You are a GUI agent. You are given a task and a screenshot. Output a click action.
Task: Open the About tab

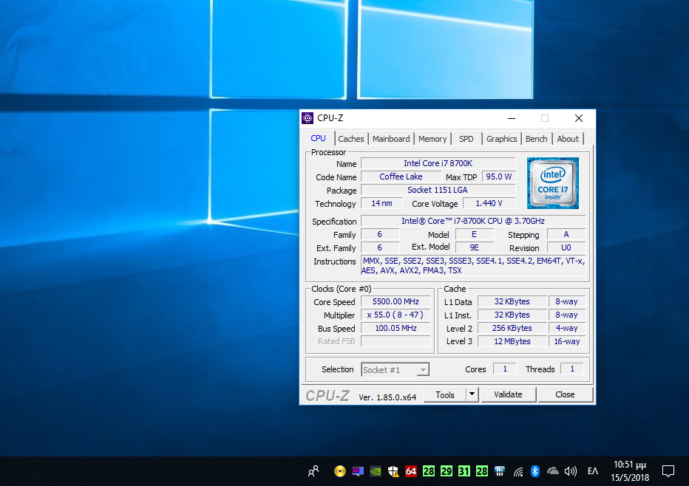tap(568, 139)
